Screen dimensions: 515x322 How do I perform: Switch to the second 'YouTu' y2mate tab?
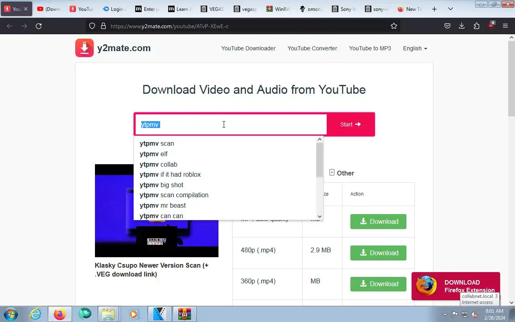pos(82,9)
